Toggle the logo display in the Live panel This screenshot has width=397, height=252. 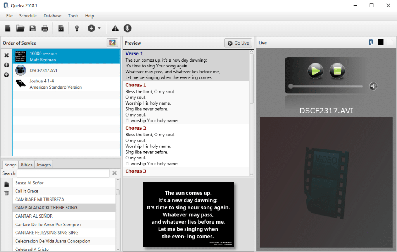[371, 43]
